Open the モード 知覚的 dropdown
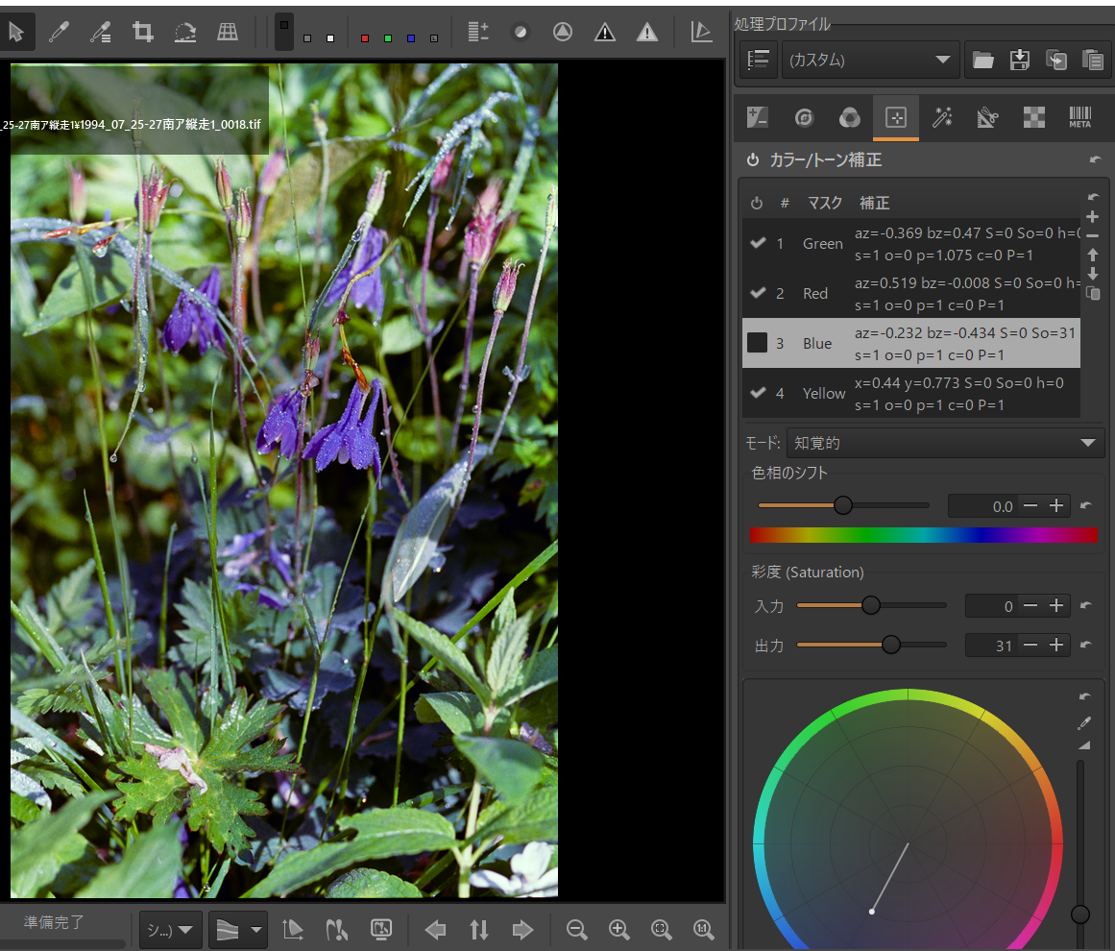Image resolution: width=1115 pixels, height=951 pixels. pos(945,443)
